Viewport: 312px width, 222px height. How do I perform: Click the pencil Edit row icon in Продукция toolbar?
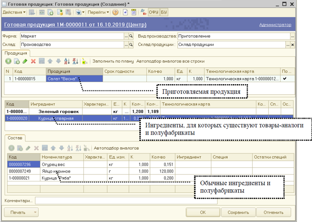pos(25,61)
